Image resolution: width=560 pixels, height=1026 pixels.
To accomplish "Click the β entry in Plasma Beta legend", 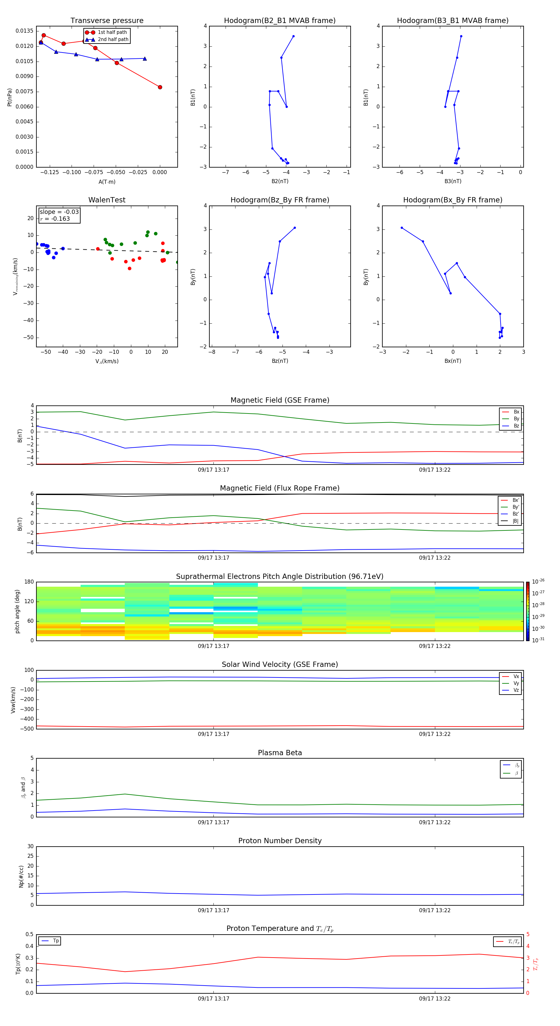I will tap(511, 773).
